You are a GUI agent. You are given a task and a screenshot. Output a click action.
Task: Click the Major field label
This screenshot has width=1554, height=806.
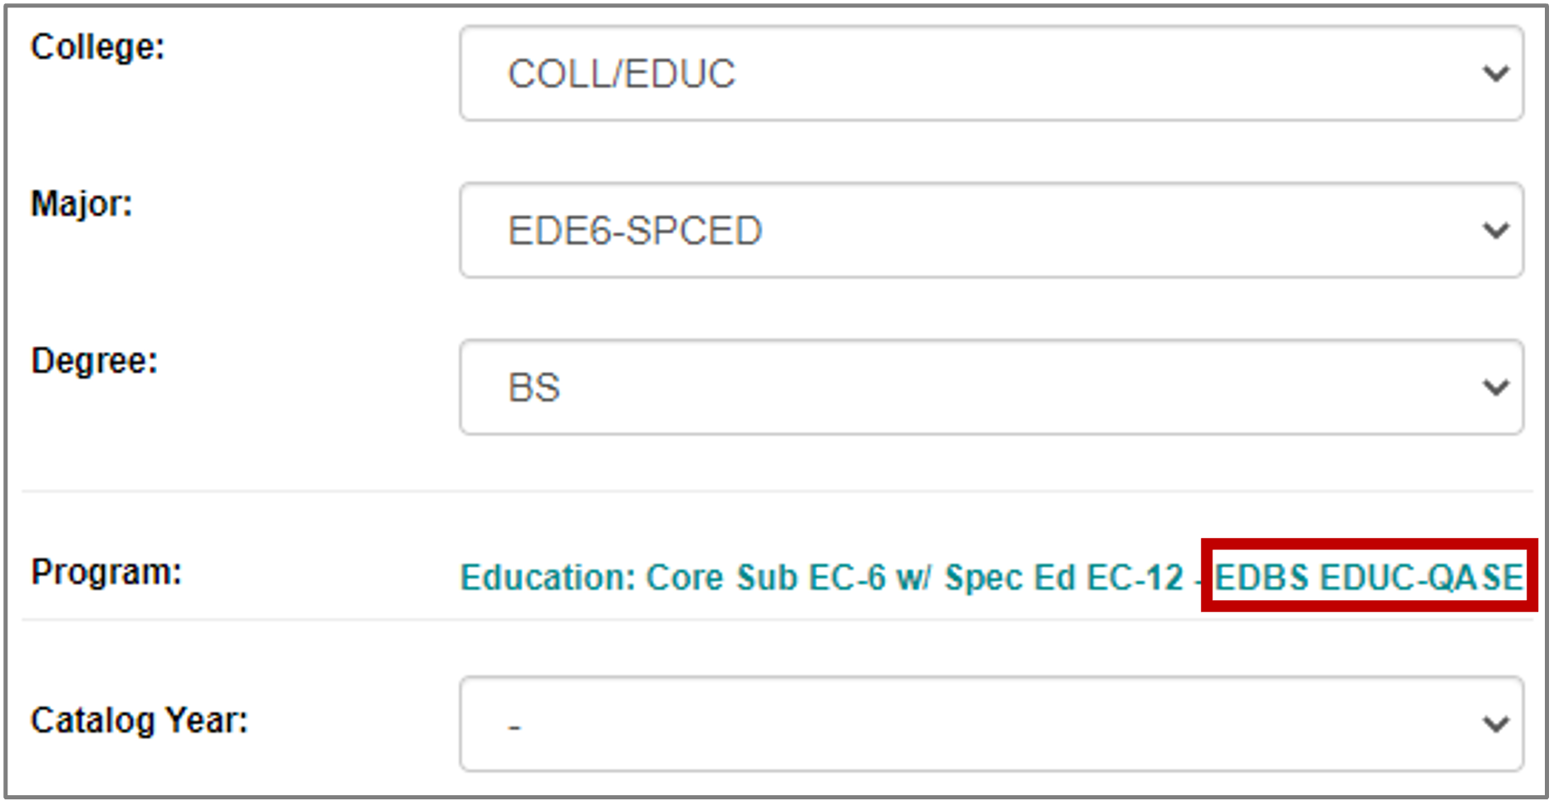click(x=81, y=203)
